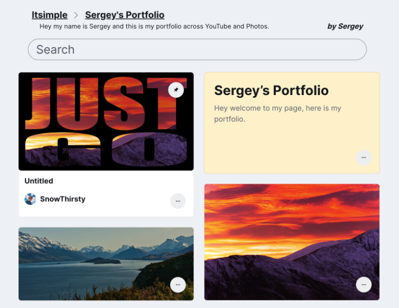Click the Untitled video title
399x308 pixels.
pos(38,181)
